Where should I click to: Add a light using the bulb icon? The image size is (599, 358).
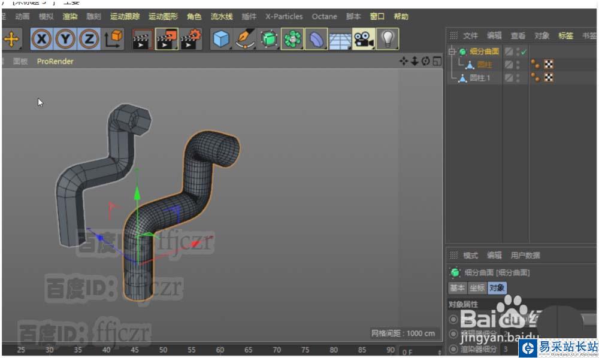pyautogui.click(x=388, y=39)
